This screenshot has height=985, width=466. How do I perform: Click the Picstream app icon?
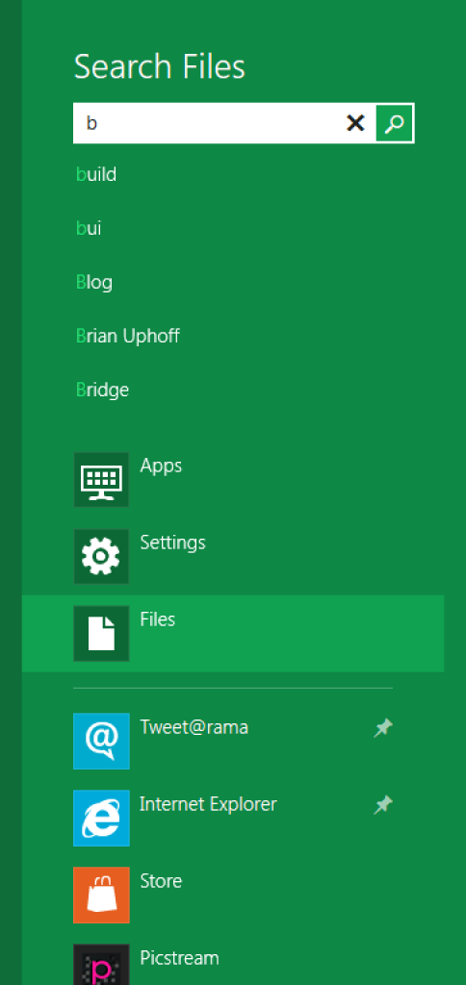coord(101,965)
